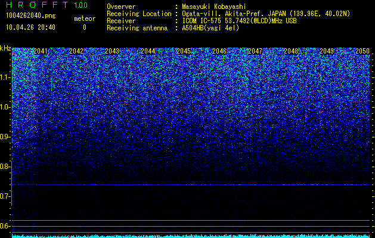
Task: Click the 1.0 kHz axis label
Action: point(5,107)
